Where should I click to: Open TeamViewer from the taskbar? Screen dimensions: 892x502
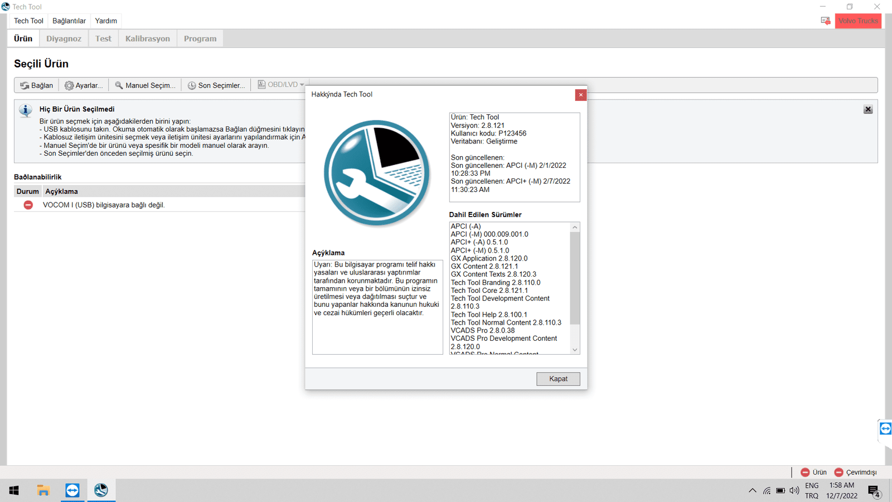pos(72,490)
